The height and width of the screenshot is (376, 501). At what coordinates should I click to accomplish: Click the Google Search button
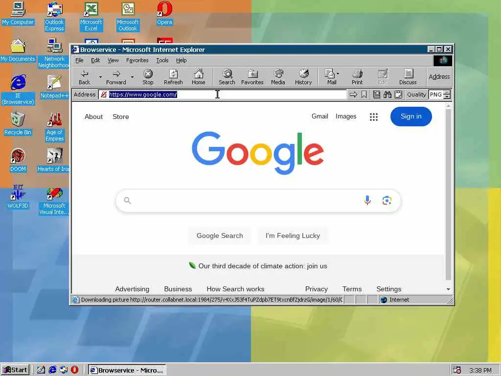pos(220,235)
